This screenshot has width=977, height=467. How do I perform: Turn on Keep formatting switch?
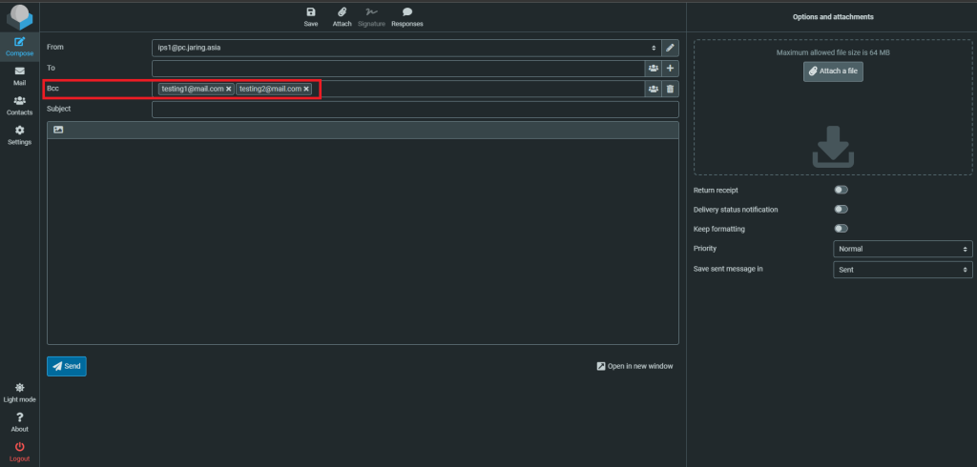(x=841, y=229)
